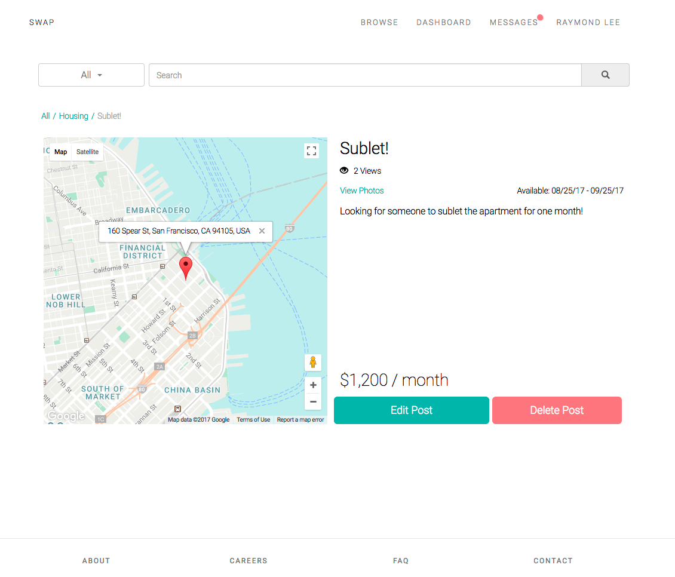Switch map to Map view
Screen dimensions: 675x577
coord(61,152)
